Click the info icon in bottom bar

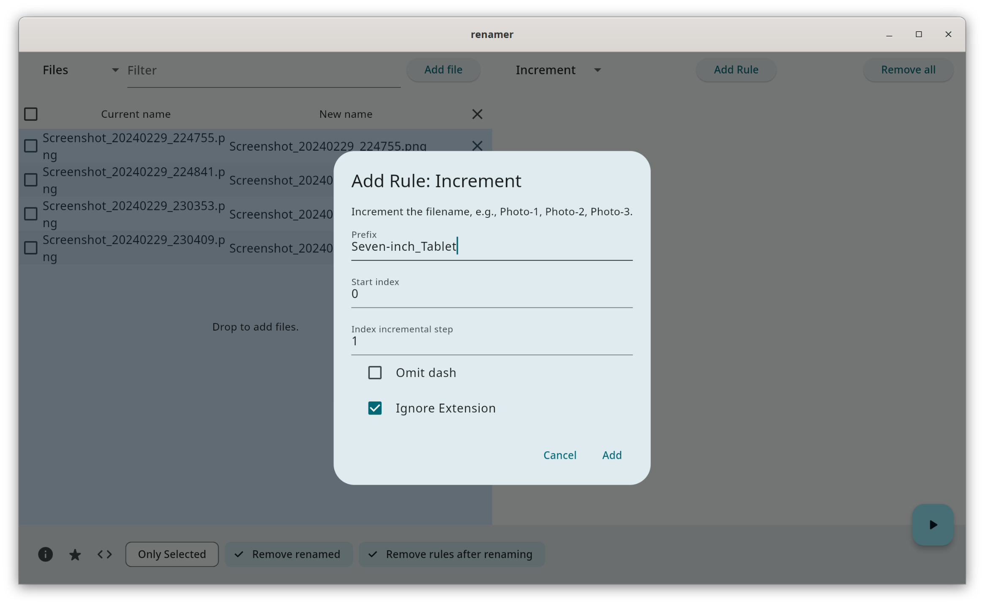(x=46, y=554)
